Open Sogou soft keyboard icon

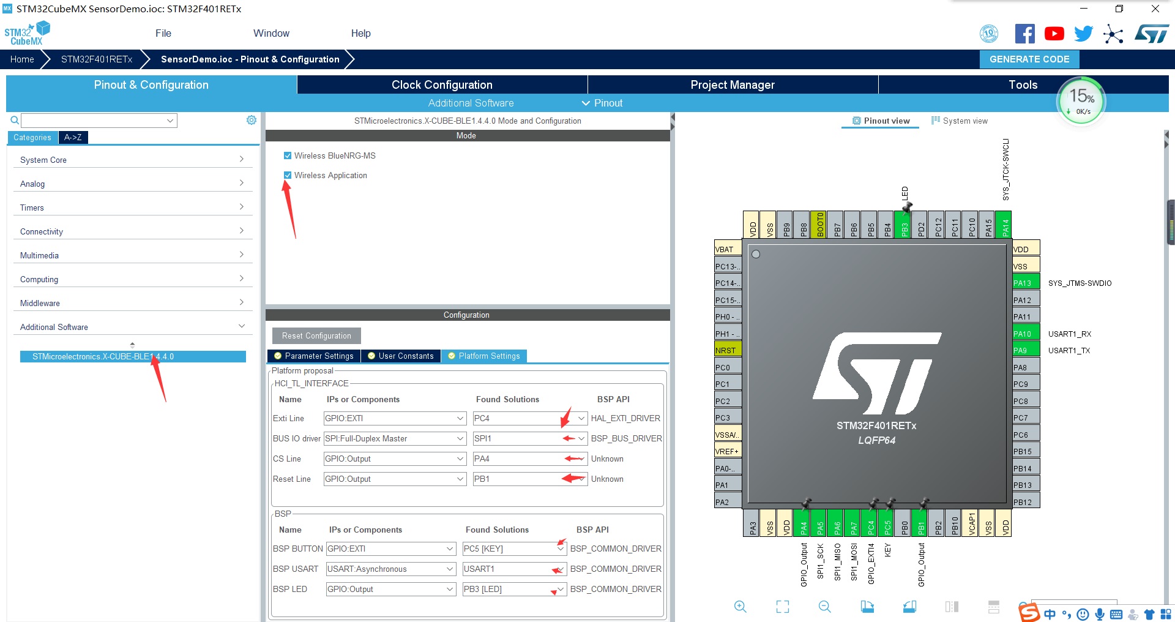point(1116,614)
